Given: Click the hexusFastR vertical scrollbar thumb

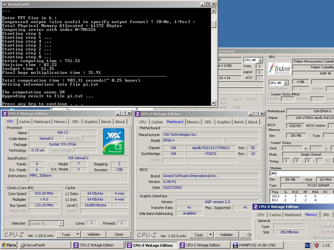Looking at the screenshot, I should click(x=214, y=24).
